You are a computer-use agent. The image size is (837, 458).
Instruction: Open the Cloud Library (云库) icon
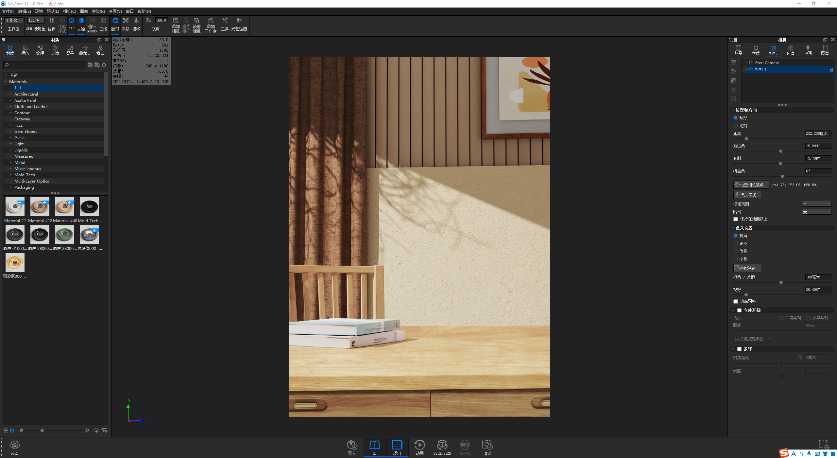tap(15, 448)
